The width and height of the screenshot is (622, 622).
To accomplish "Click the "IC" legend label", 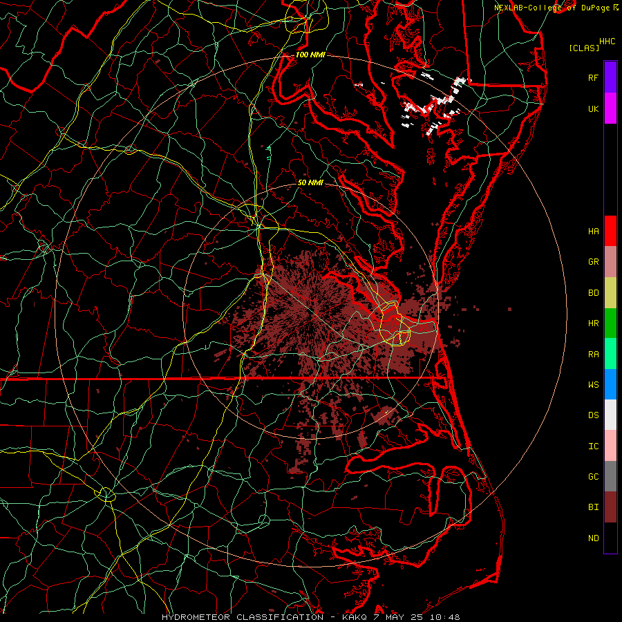I will tap(593, 446).
